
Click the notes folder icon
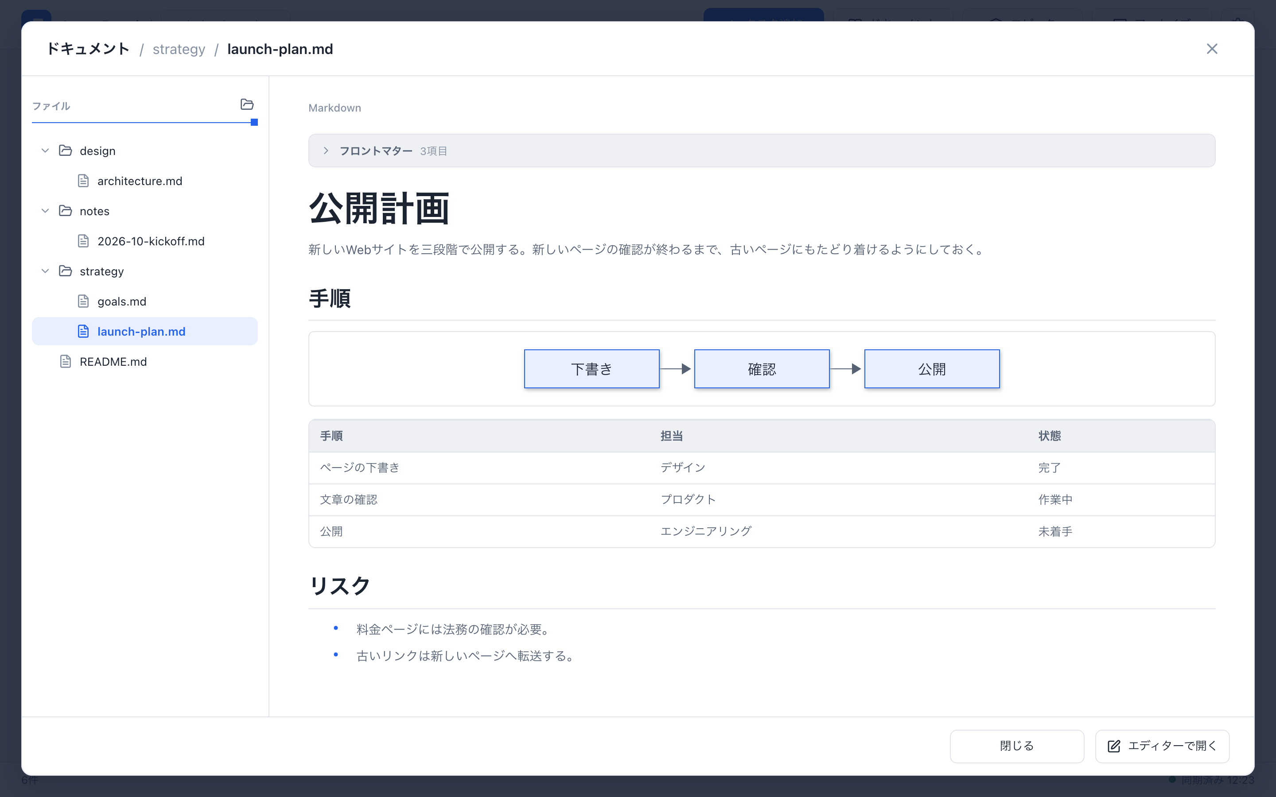point(66,211)
